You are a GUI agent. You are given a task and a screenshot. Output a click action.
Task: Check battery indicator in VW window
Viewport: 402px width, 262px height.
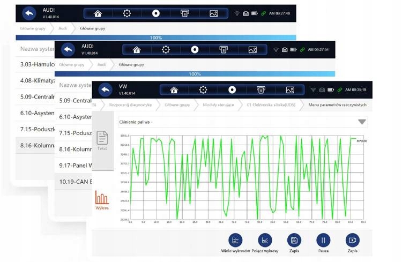tap(331, 89)
